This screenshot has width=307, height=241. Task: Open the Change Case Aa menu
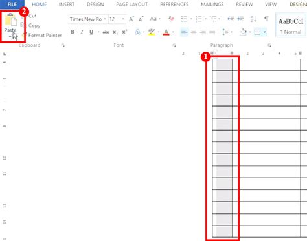(155, 19)
